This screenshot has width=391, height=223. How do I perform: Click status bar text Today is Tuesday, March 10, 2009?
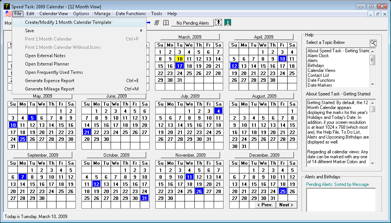click(x=36, y=216)
